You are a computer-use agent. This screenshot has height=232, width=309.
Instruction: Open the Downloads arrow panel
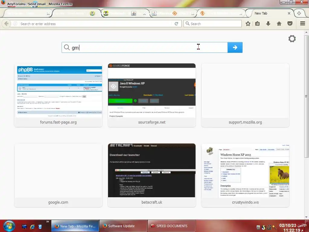point(268,24)
